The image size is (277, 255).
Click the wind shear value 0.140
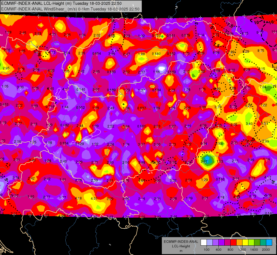coord(81,90)
